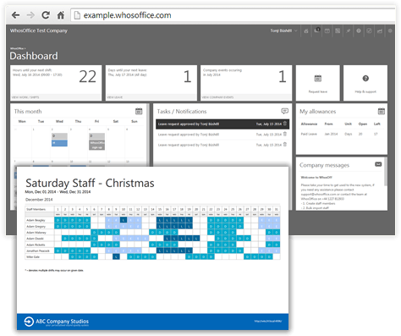Click the URL link in the report footer
The image size is (401, 336).
click(267, 321)
